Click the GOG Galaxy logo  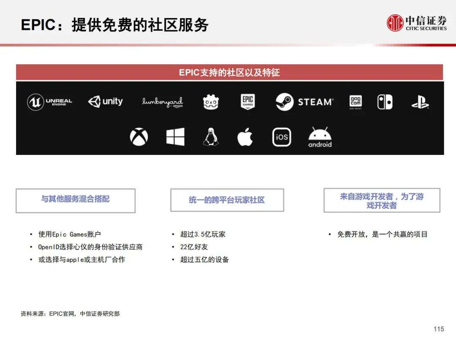tap(356, 102)
